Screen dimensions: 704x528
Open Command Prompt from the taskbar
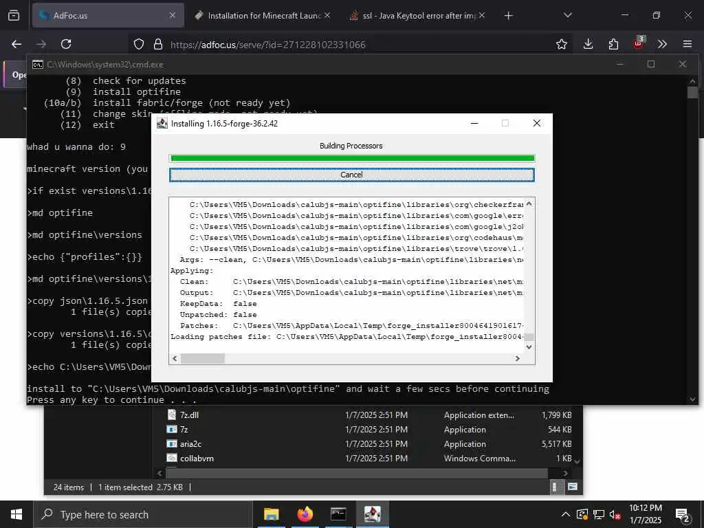[x=338, y=514]
